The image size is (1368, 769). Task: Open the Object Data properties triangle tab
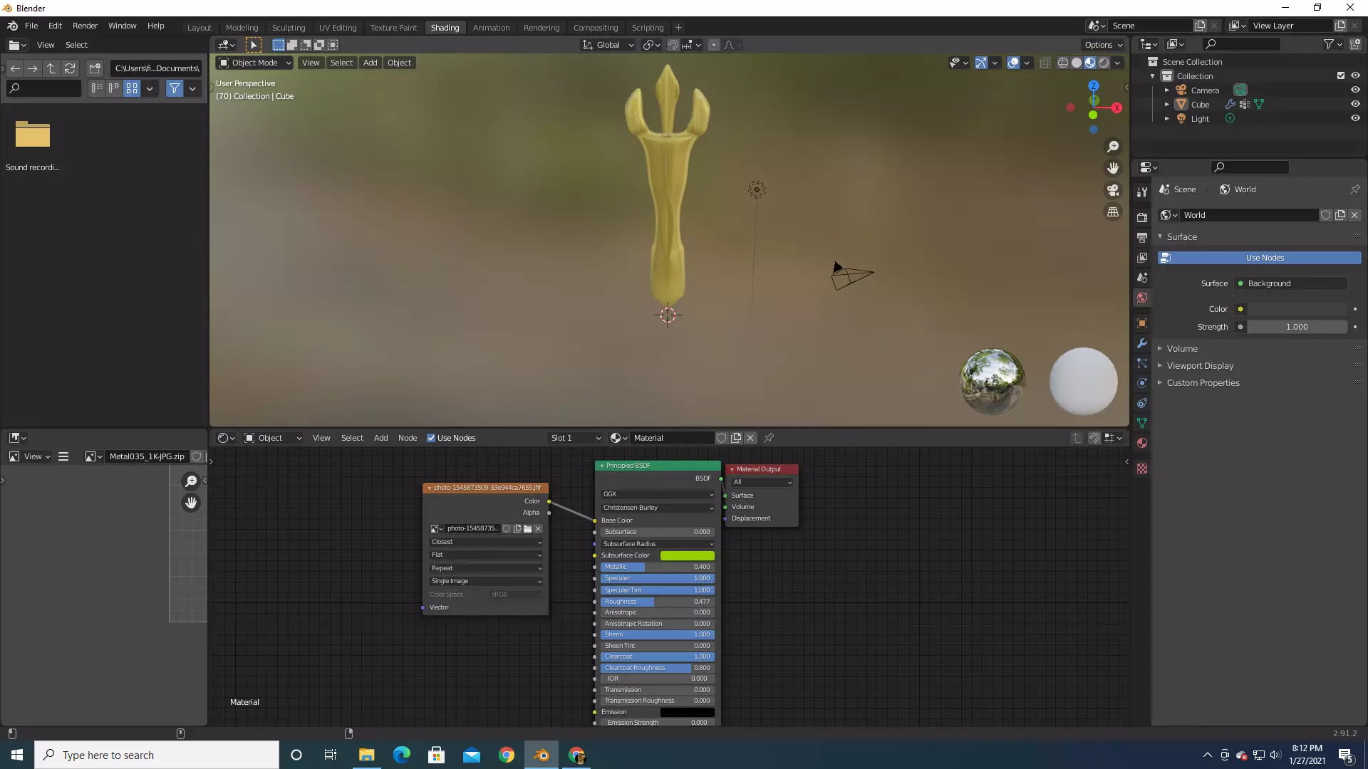1142,423
